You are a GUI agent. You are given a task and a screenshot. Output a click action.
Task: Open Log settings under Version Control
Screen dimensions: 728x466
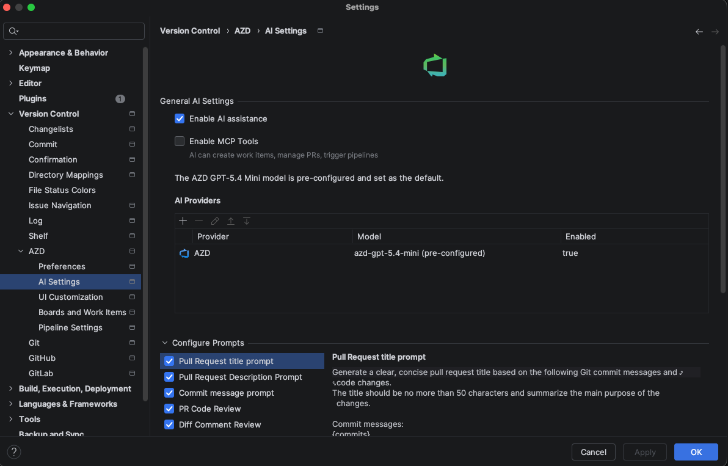point(35,221)
